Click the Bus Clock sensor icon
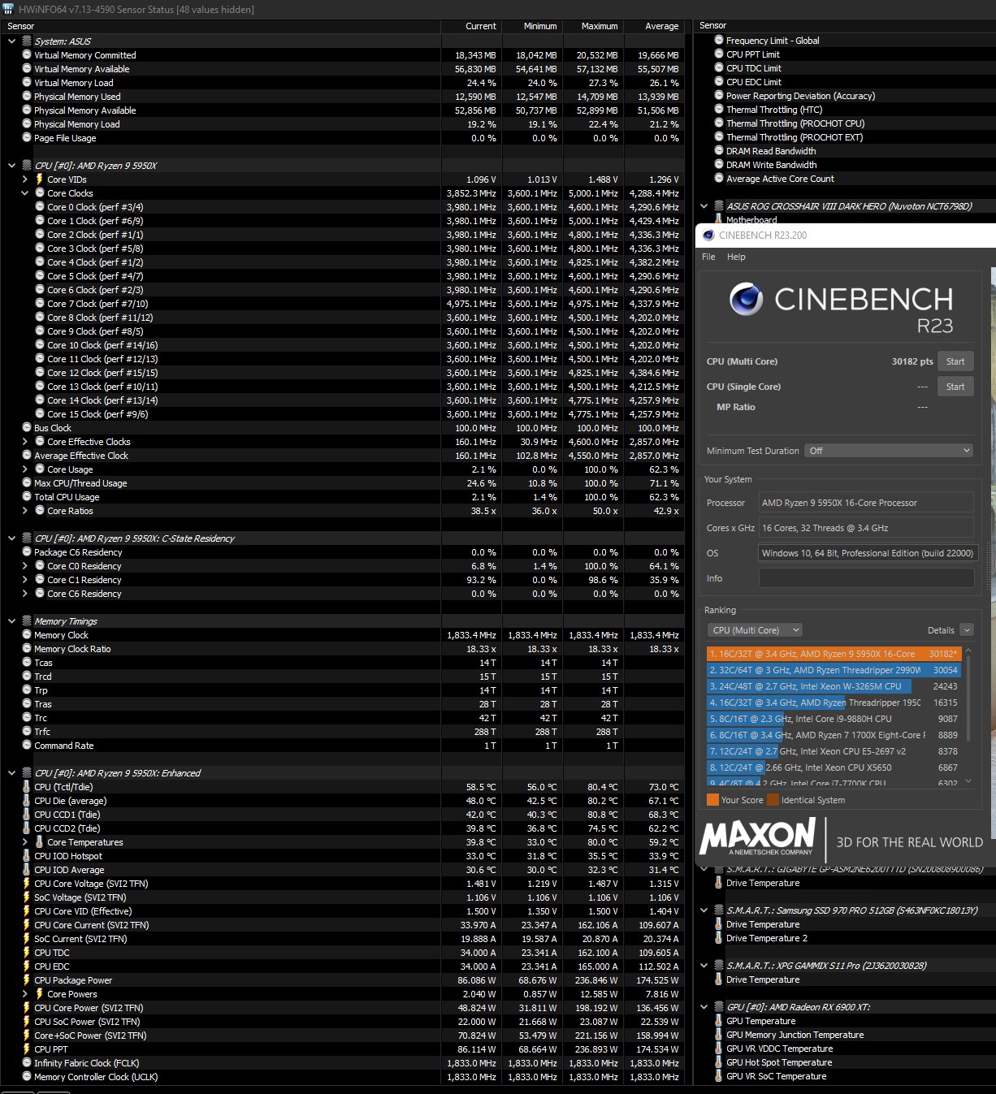The image size is (996, 1094). point(27,428)
